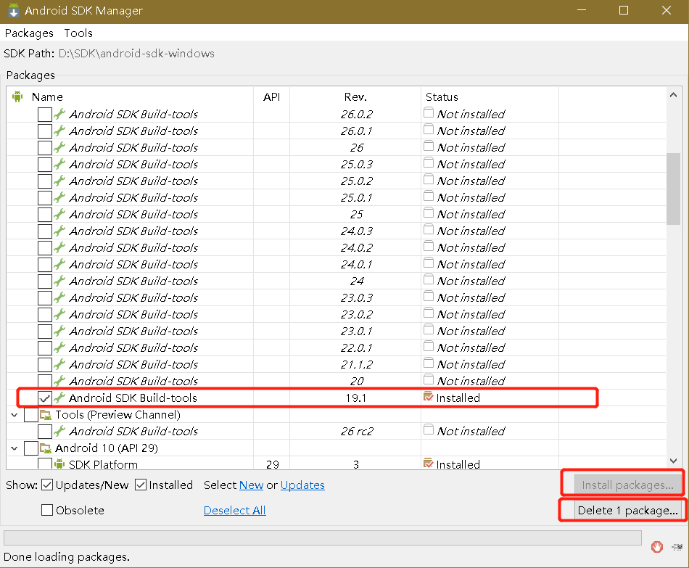The image size is (689, 568).
Task: Click the Deselect All link
Action: coord(234,510)
